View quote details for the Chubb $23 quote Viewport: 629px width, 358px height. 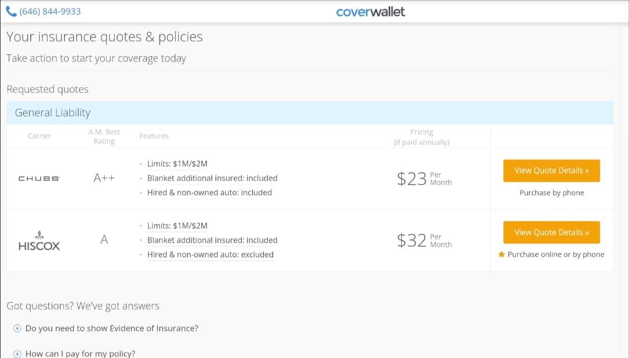click(552, 171)
